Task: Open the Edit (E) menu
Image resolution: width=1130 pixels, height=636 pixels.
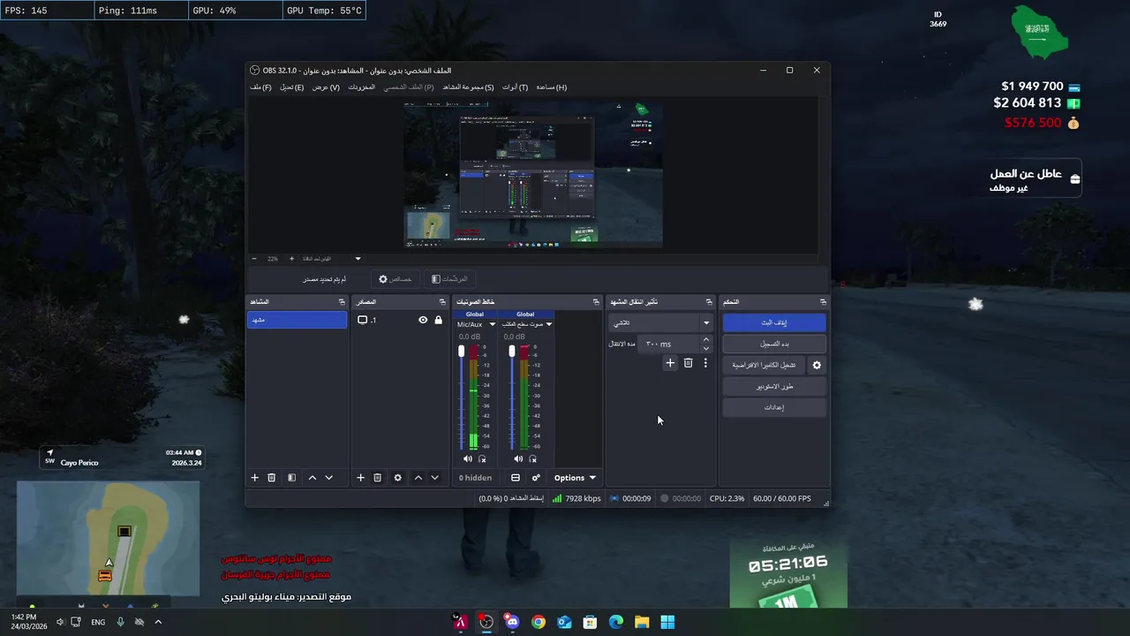Action: [291, 87]
